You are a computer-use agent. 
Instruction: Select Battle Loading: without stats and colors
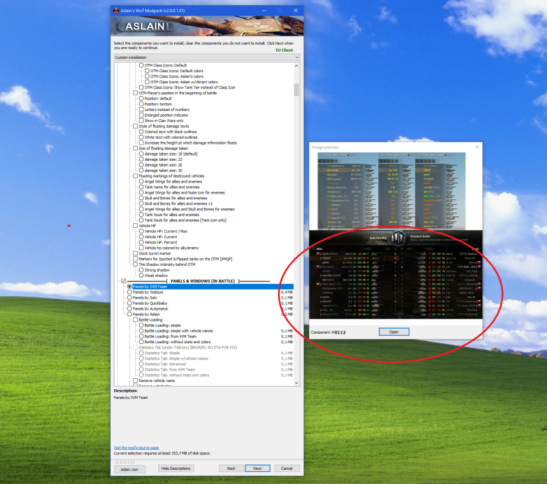142,342
